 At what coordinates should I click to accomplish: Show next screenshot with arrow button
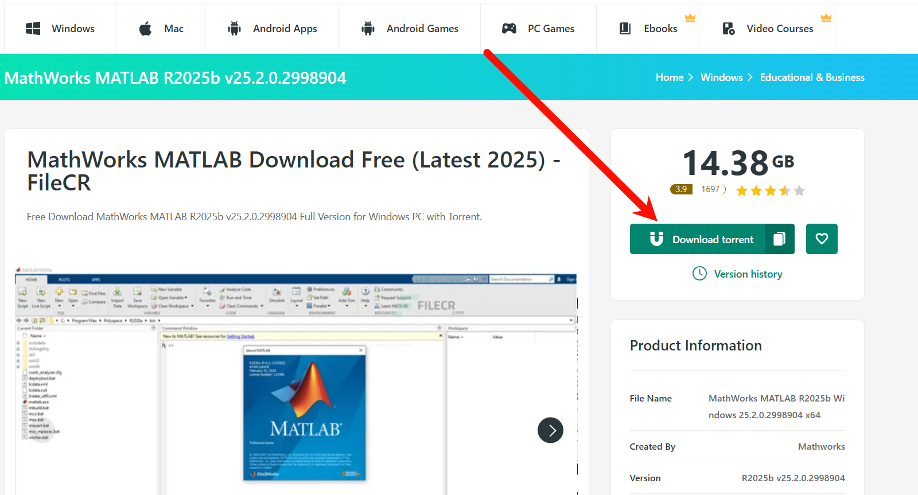click(x=550, y=430)
